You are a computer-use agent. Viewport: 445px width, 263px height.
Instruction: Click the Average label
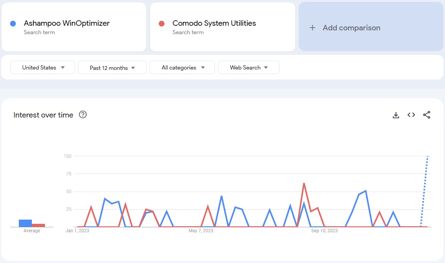tap(32, 231)
